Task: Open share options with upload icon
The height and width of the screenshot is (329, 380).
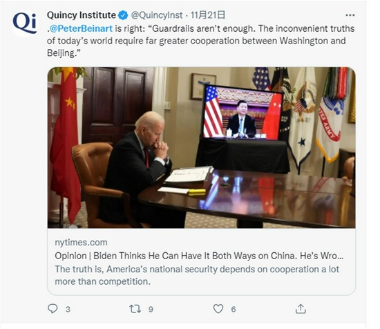Action: [301, 309]
